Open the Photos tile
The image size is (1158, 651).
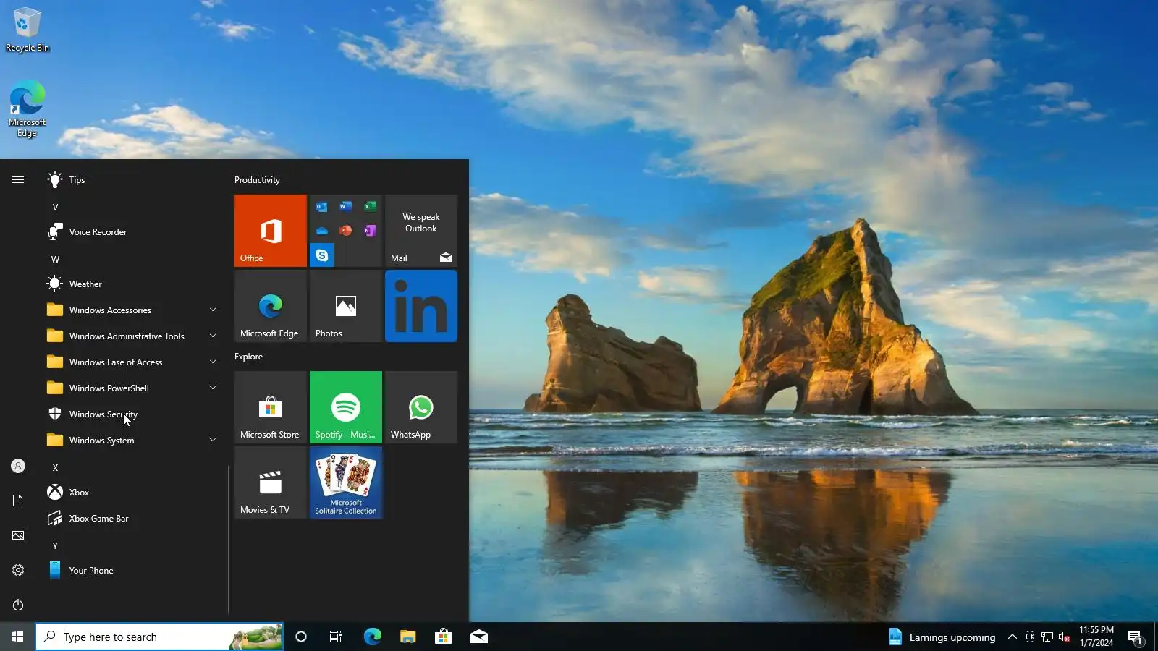click(x=346, y=306)
